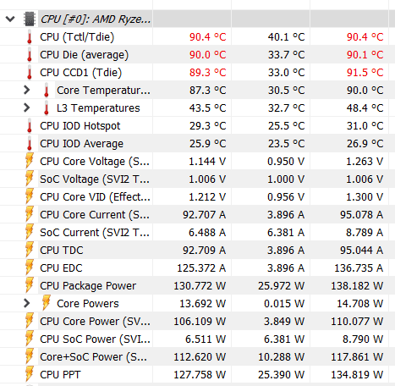Click the lightning bolt icon for CPU PPT
Image resolution: width=395 pixels, height=386 pixels.
click(30, 374)
